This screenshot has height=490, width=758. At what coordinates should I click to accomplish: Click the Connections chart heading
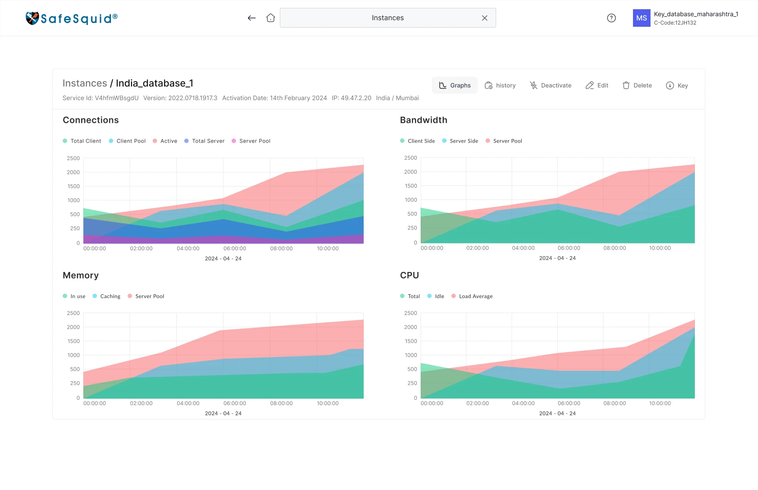pos(91,120)
